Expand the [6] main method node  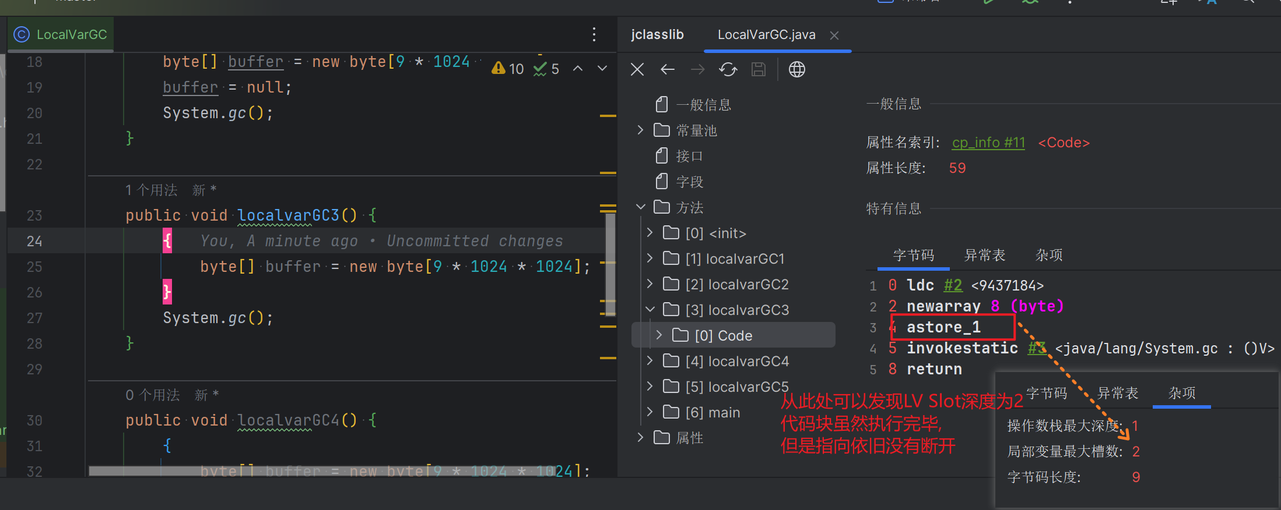(x=650, y=412)
